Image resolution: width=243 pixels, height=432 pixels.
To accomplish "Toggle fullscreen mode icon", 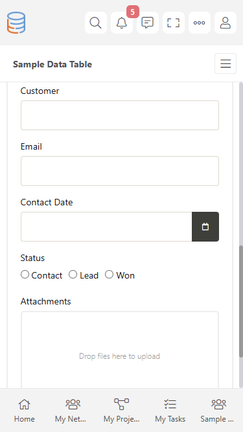I will pos(173,23).
